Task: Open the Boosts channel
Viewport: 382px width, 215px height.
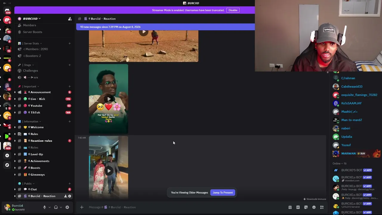Action: coord(44,168)
